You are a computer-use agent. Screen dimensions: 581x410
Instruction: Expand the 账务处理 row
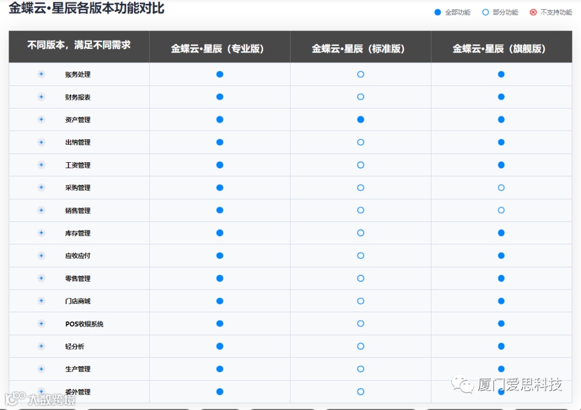[x=41, y=74]
